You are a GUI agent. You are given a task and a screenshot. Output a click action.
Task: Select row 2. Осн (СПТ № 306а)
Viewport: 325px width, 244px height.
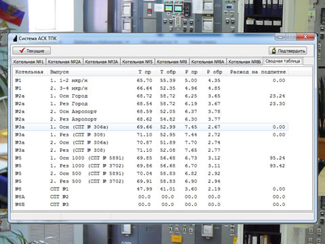click(151, 142)
